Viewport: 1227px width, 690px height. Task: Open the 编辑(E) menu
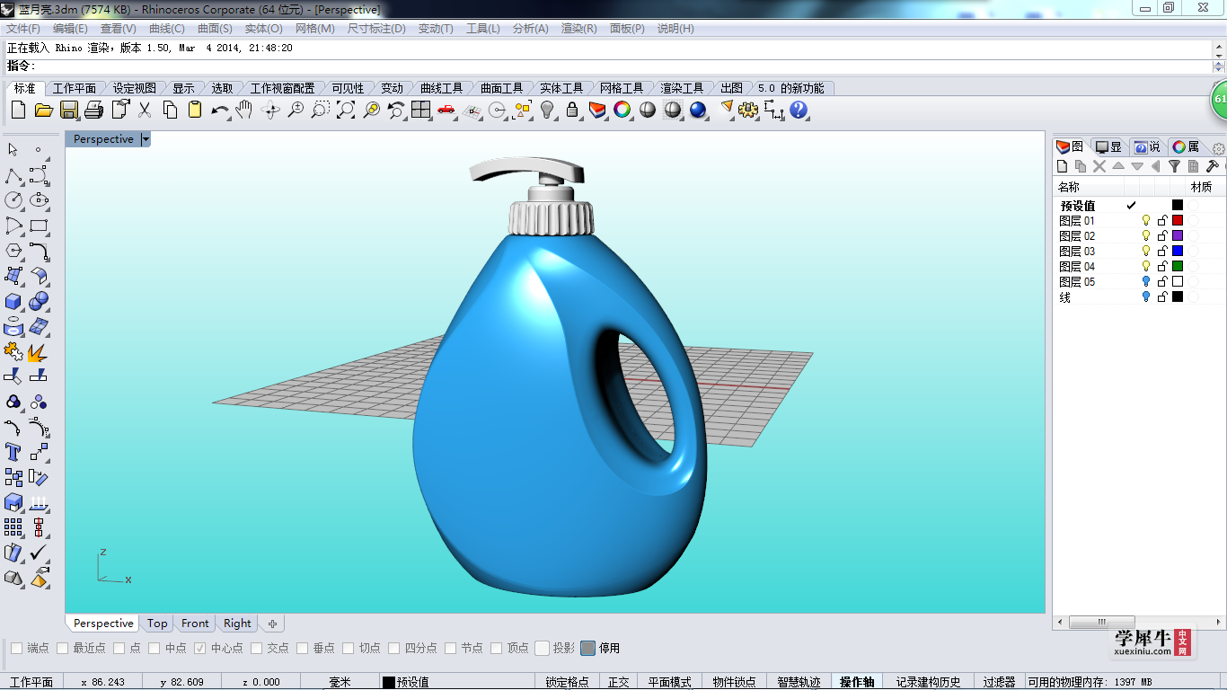click(70, 29)
